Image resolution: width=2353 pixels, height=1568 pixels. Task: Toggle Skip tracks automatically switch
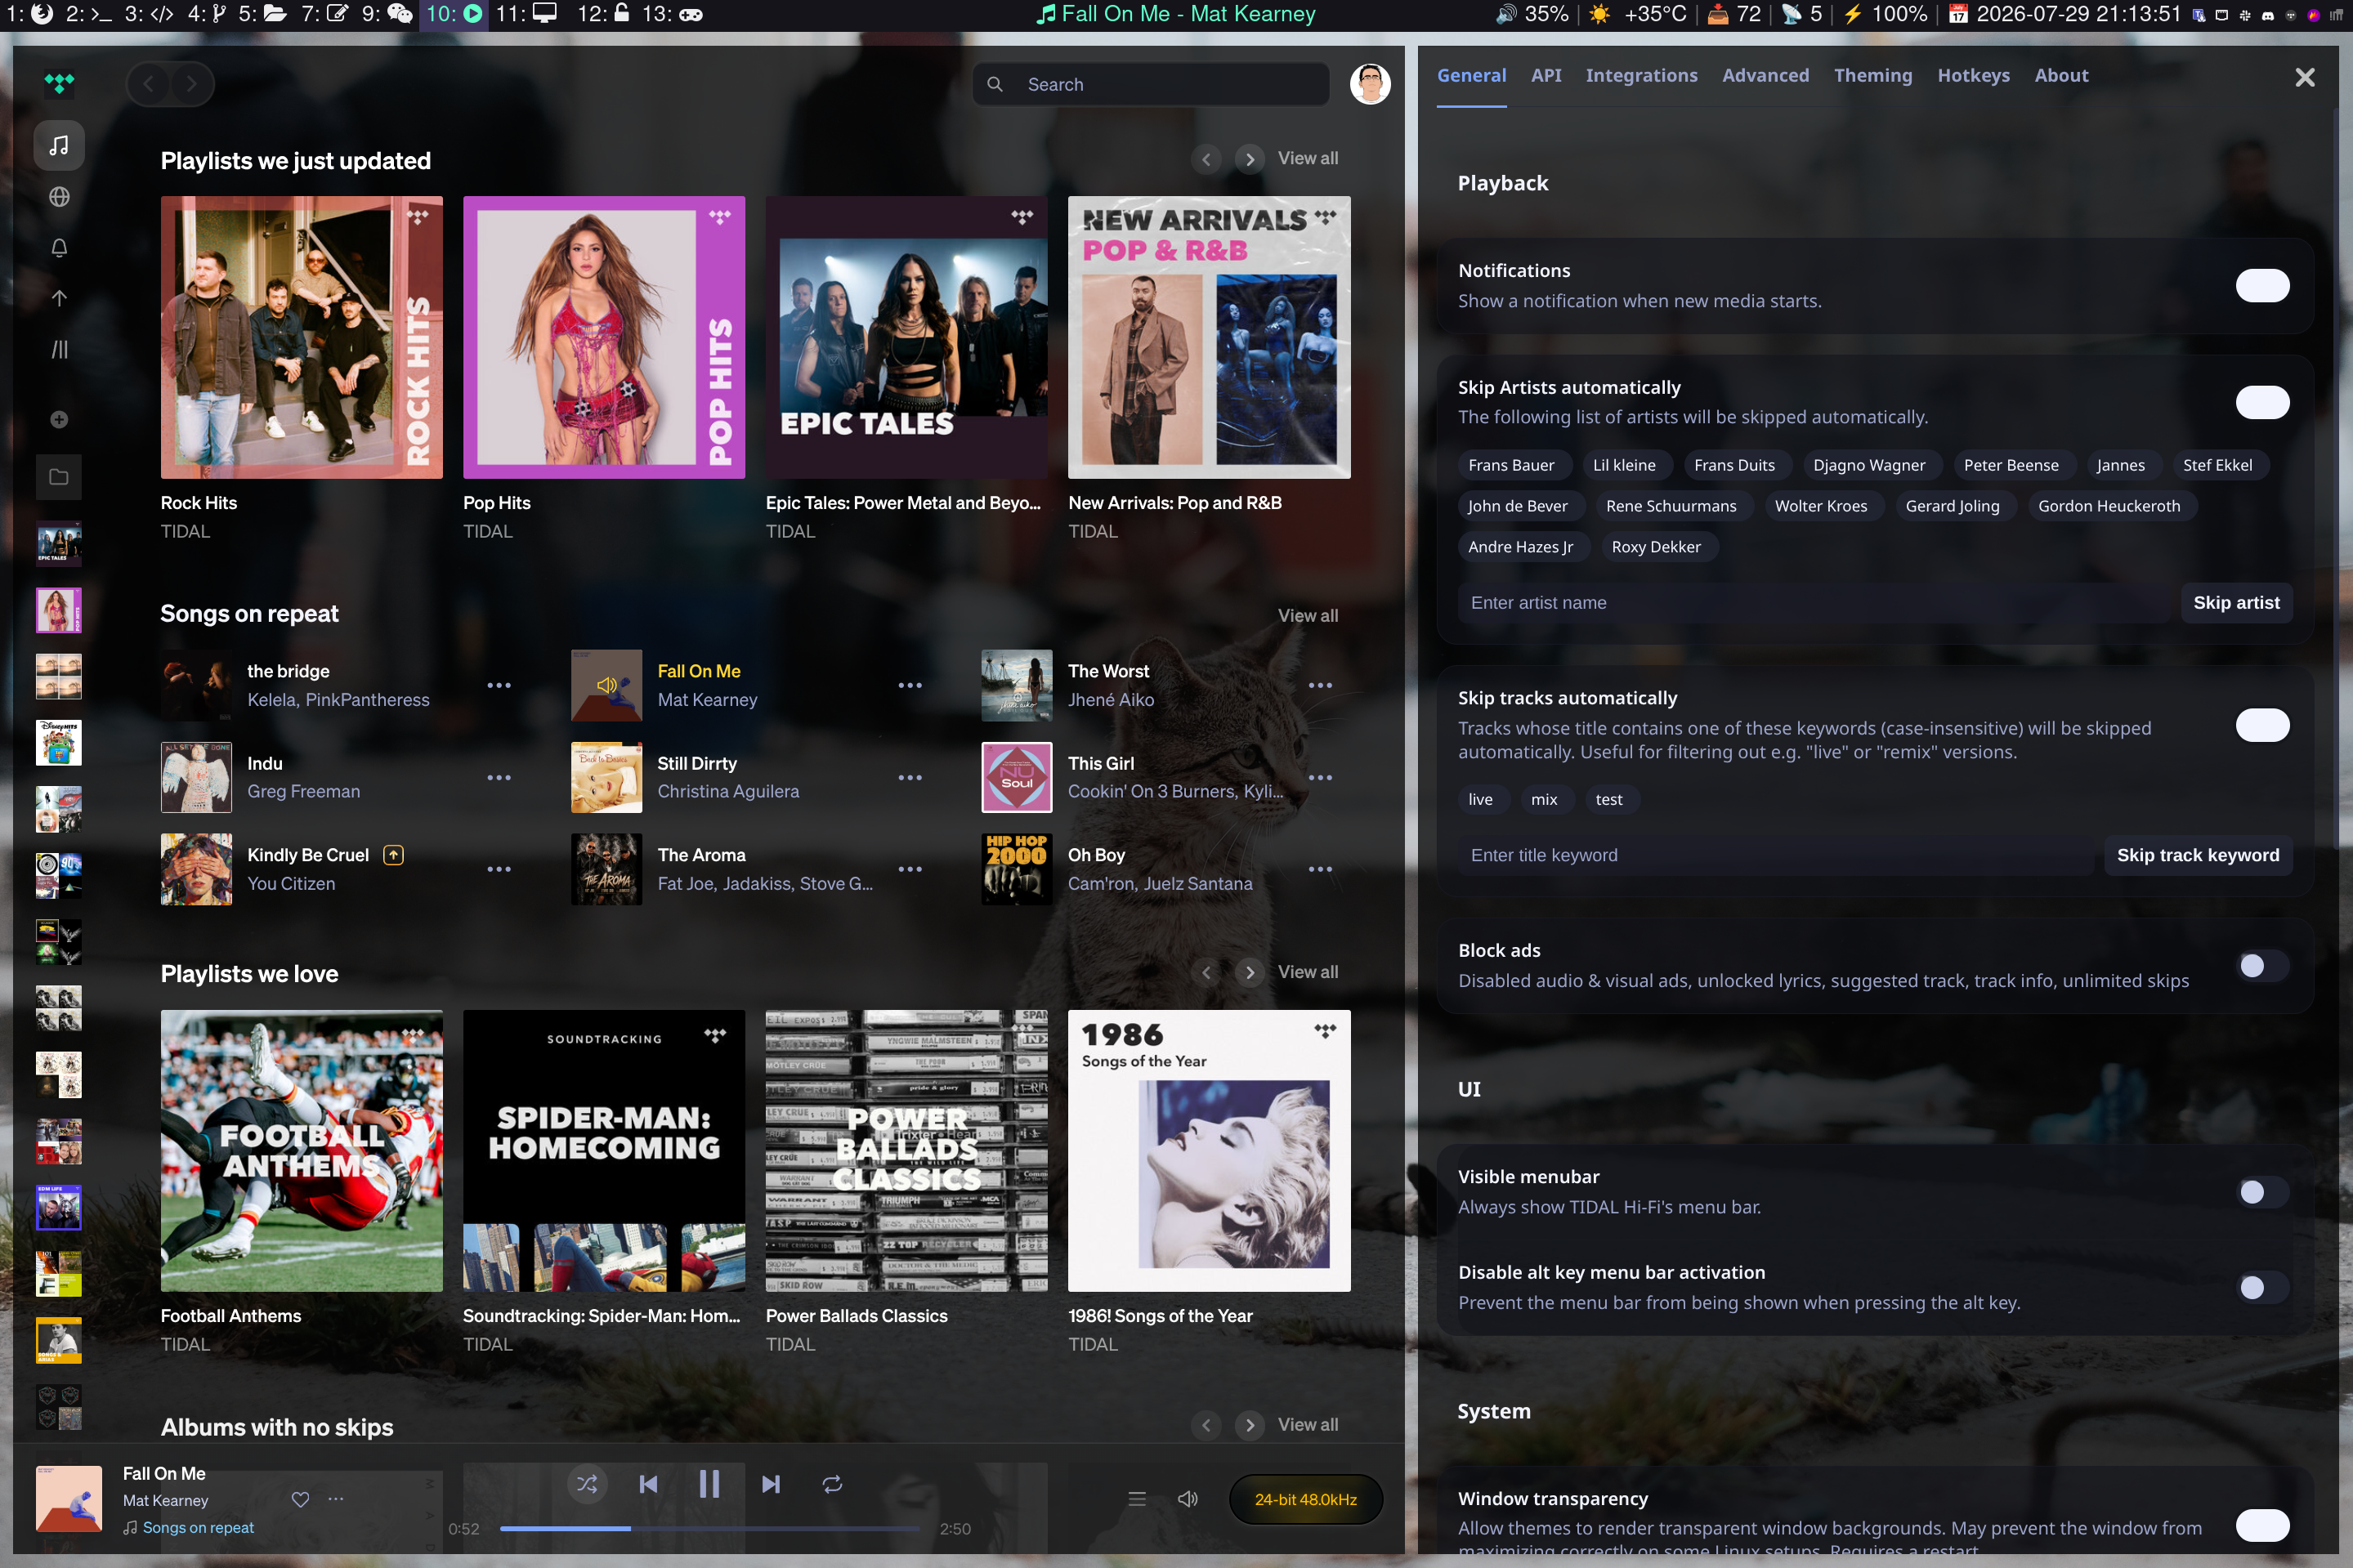coord(2262,725)
